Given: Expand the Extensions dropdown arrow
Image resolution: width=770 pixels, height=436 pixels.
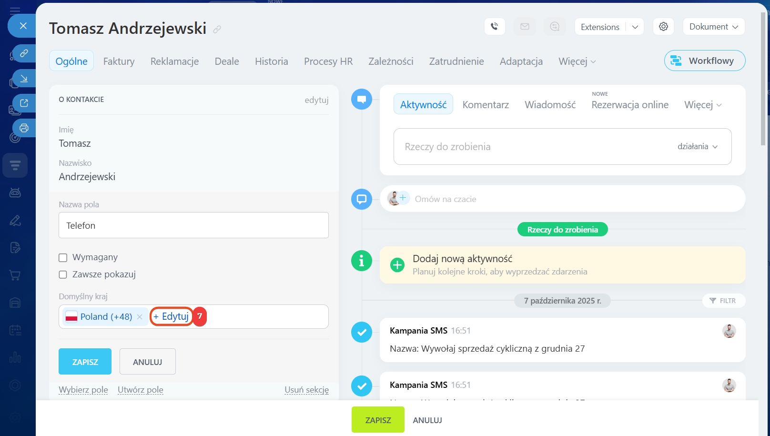Looking at the screenshot, I should tap(635, 27).
